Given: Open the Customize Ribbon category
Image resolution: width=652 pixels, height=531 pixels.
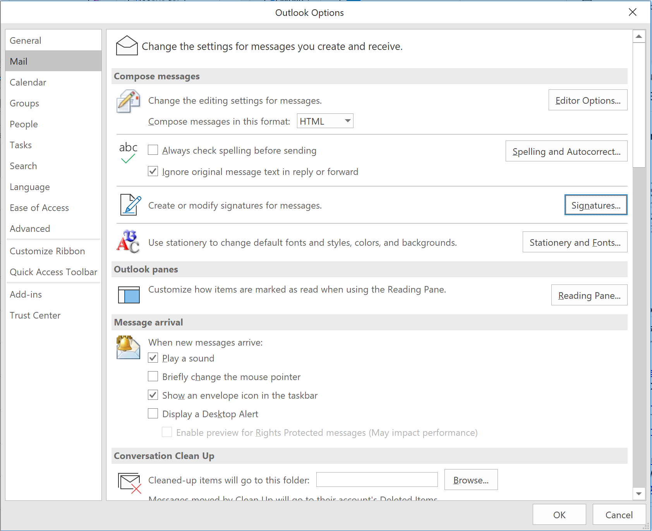Looking at the screenshot, I should coord(53,251).
